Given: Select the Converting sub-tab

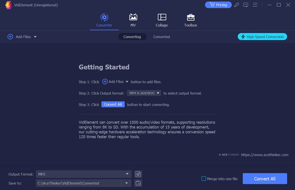Looking at the screenshot, I should click(x=132, y=37).
